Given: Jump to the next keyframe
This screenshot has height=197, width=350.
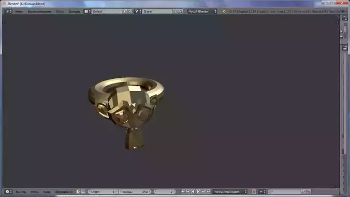Looking at the screenshot, I should click(x=203, y=192).
